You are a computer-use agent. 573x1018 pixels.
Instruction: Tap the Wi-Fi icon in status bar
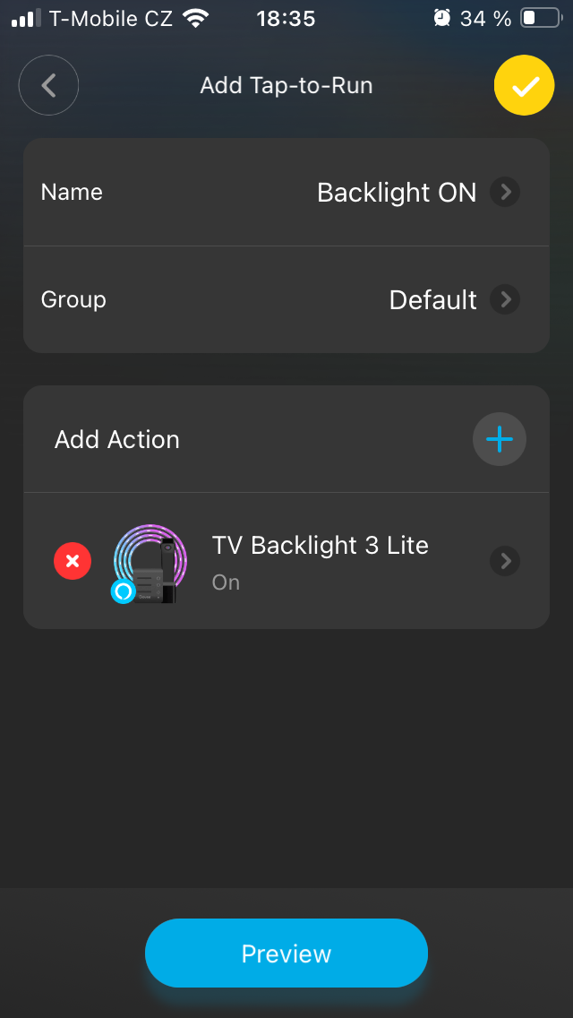tap(193, 18)
